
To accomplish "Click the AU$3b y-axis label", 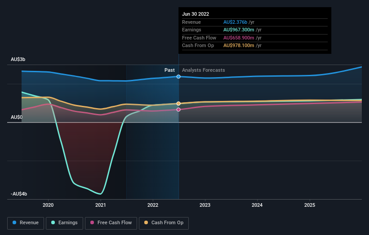I will tap(18, 59).
